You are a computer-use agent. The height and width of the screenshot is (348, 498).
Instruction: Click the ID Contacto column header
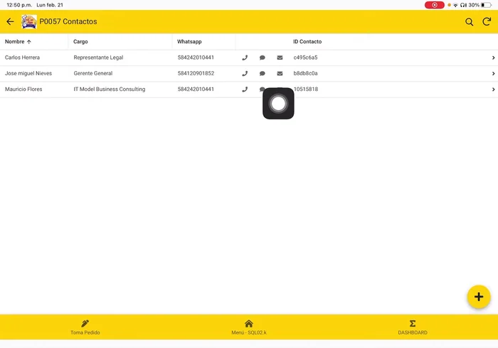point(307,41)
